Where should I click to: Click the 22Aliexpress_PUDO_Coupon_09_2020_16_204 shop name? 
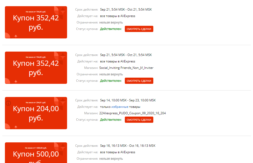tap(133, 113)
